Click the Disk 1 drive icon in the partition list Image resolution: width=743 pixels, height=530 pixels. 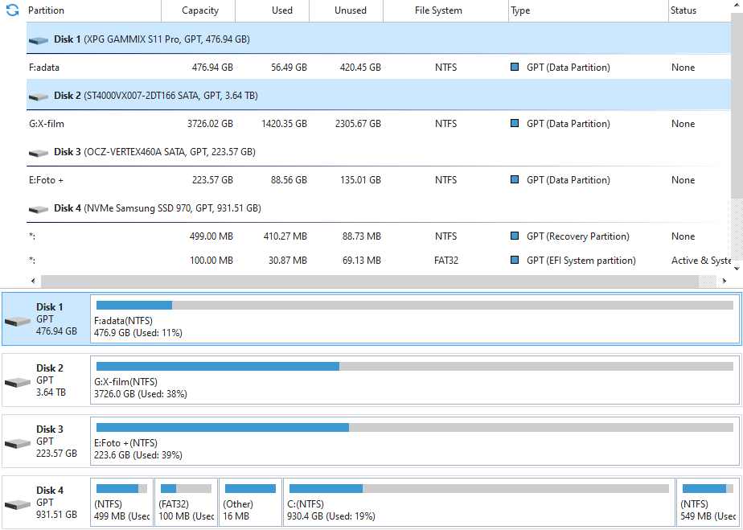38,40
